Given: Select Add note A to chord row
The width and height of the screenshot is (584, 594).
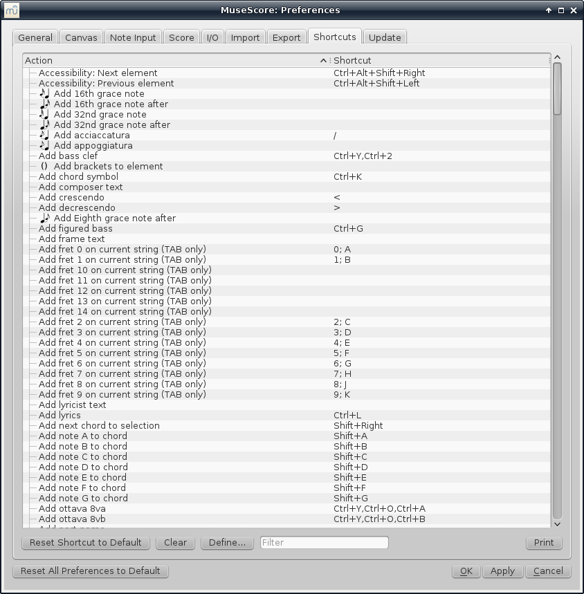Looking at the screenshot, I should (x=286, y=436).
